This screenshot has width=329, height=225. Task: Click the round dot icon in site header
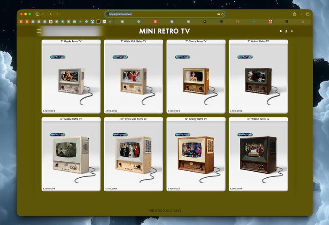pyautogui.click(x=281, y=31)
